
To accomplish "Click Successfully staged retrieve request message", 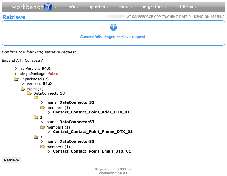I will pyautogui.click(x=113, y=37).
